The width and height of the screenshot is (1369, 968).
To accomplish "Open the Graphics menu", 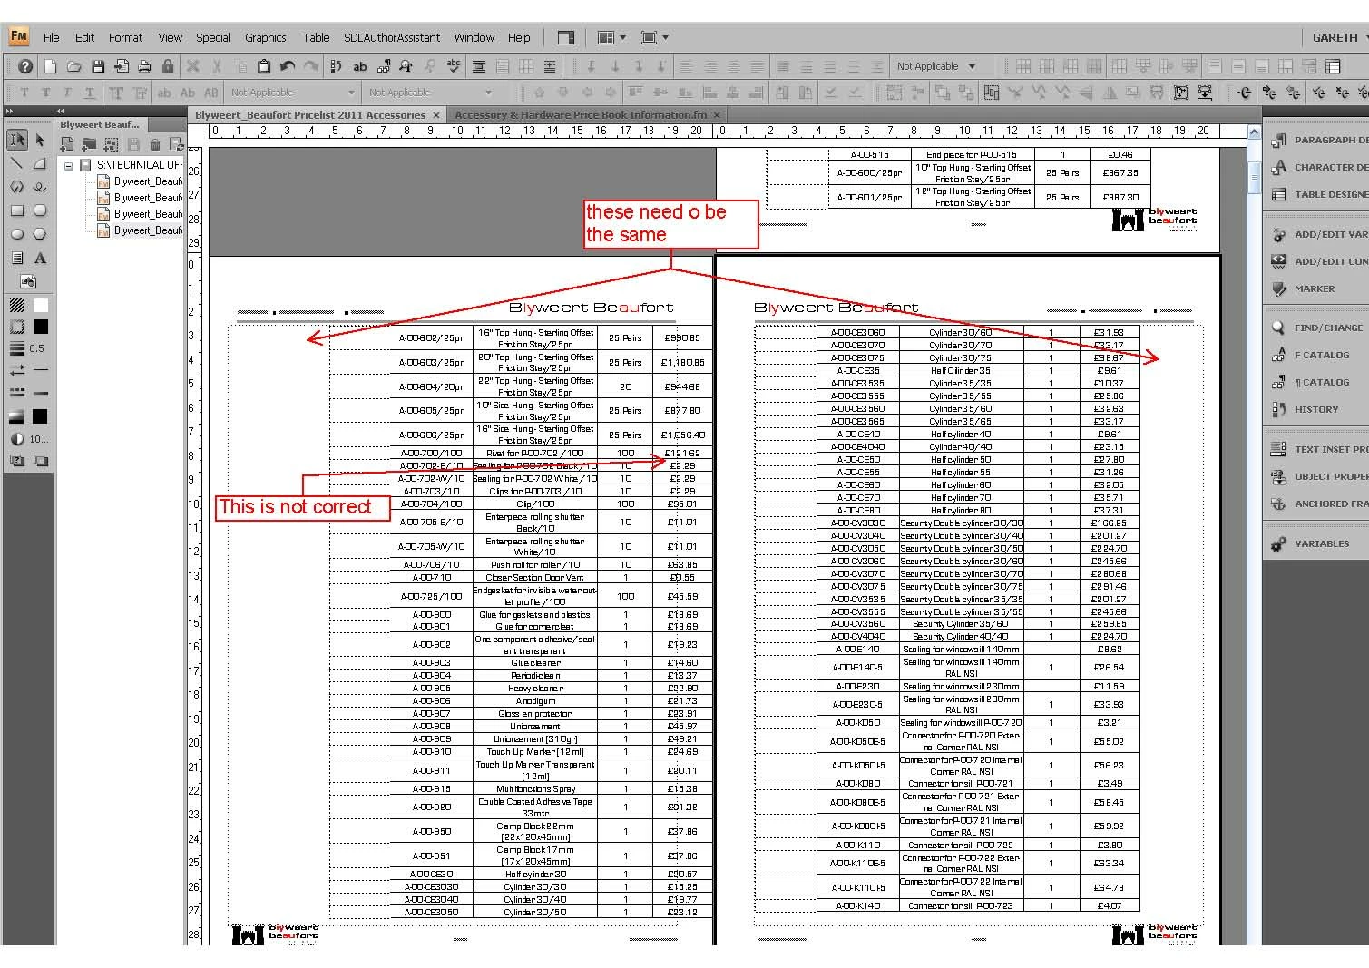I will (x=265, y=37).
